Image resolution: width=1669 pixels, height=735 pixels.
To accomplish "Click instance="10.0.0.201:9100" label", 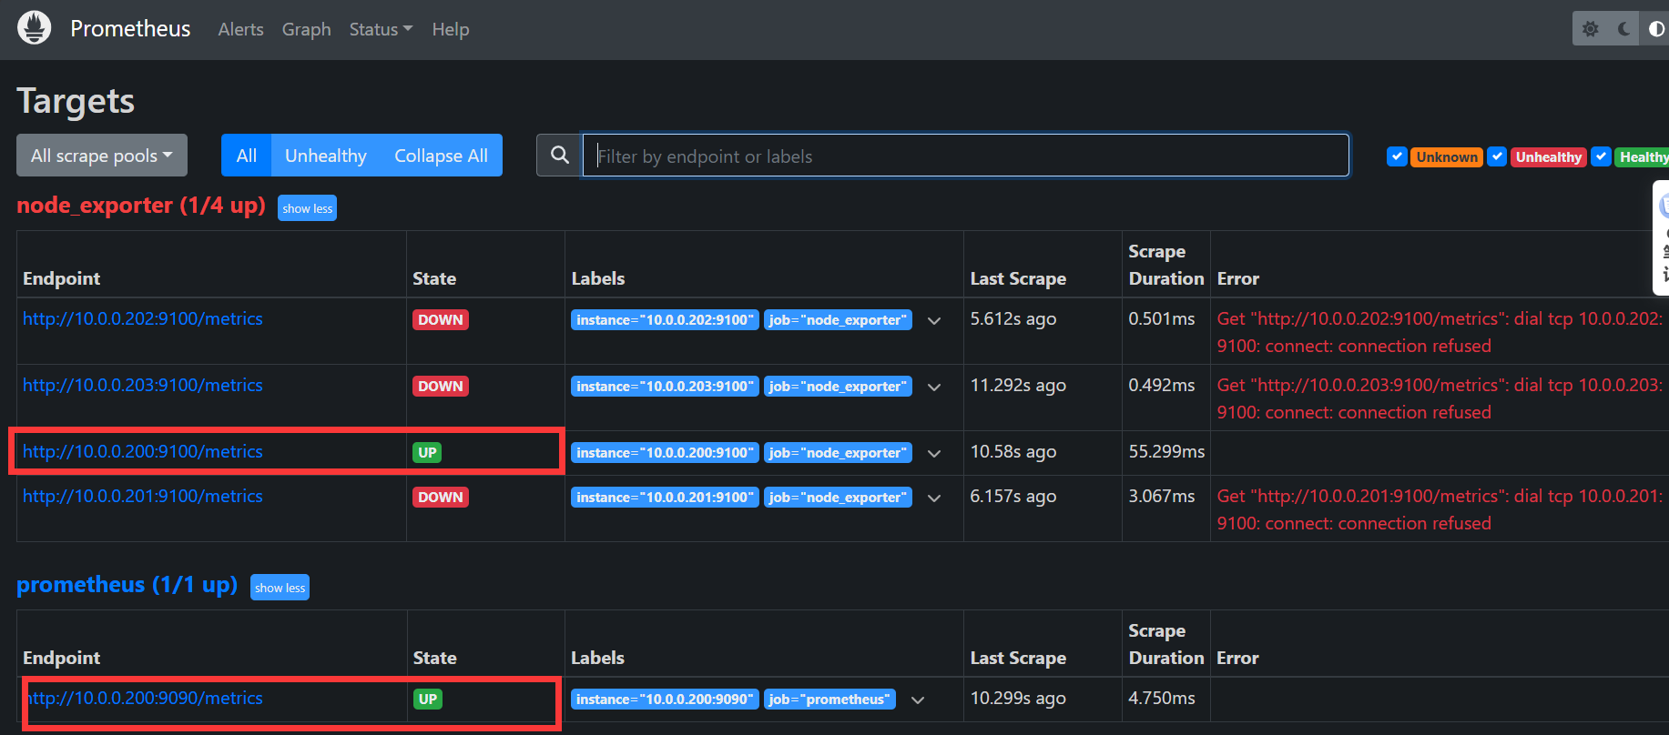I will coord(665,498).
